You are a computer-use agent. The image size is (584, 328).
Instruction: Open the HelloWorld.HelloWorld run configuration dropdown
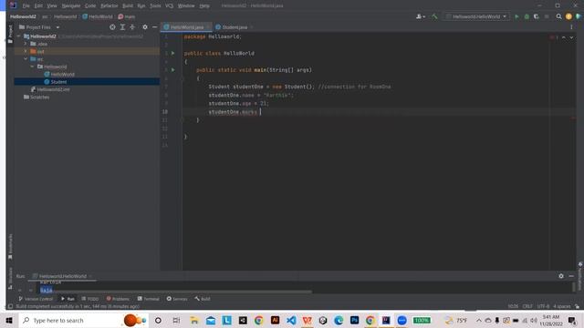[476, 16]
